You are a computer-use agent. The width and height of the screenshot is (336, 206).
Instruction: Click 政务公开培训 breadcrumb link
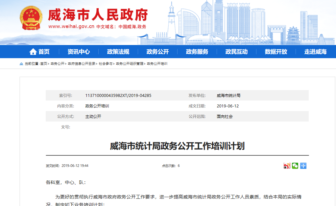[157, 64]
